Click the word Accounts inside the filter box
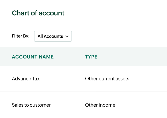Screen dimensions: 167x118 coord(53,36)
